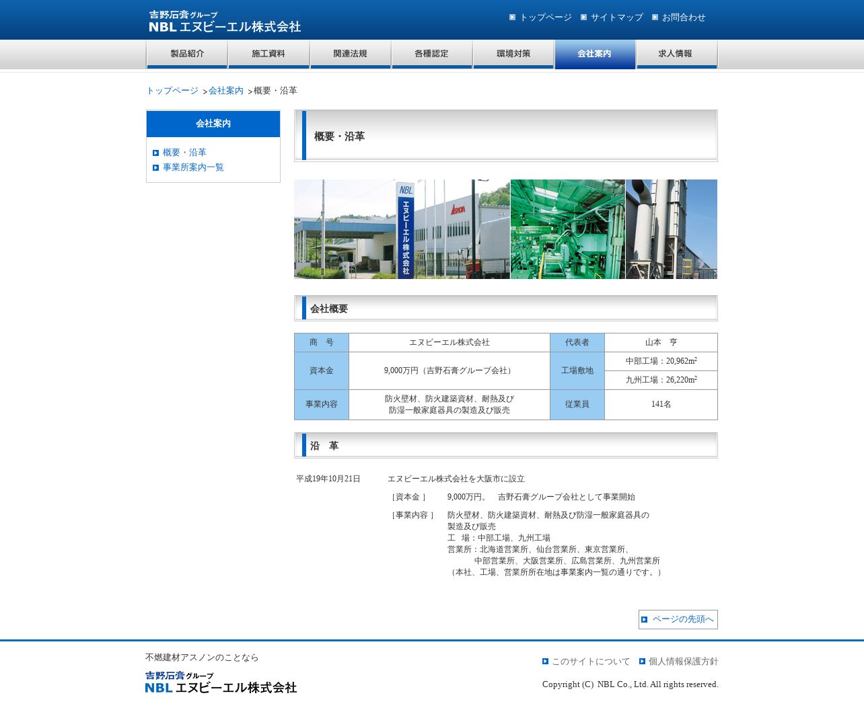This screenshot has height=712, width=864.
Task: Click the 平成19年10月21日 history date
Action: point(328,479)
